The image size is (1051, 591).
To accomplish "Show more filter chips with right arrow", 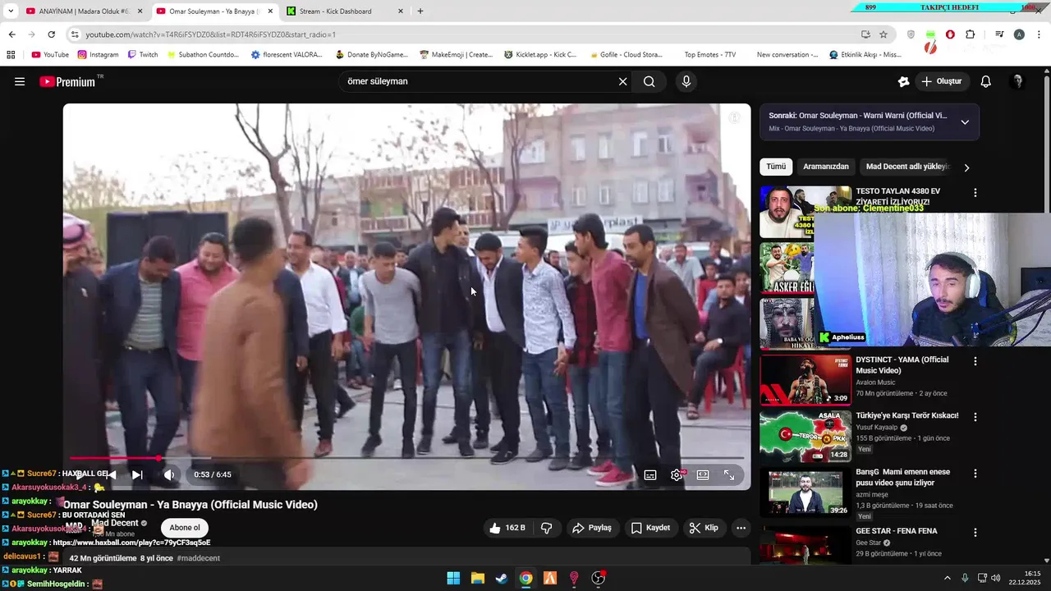I will point(966,167).
